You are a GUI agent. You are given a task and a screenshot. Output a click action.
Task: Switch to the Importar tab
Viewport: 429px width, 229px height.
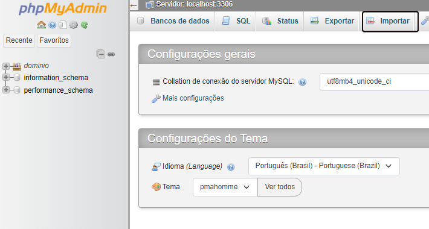tap(390, 21)
